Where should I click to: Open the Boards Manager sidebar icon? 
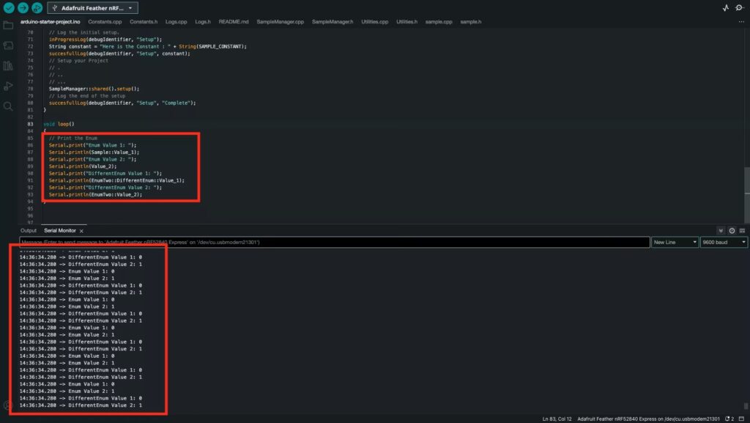coord(9,45)
